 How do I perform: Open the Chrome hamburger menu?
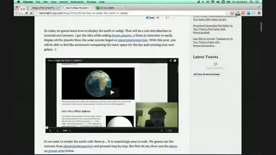259,13
